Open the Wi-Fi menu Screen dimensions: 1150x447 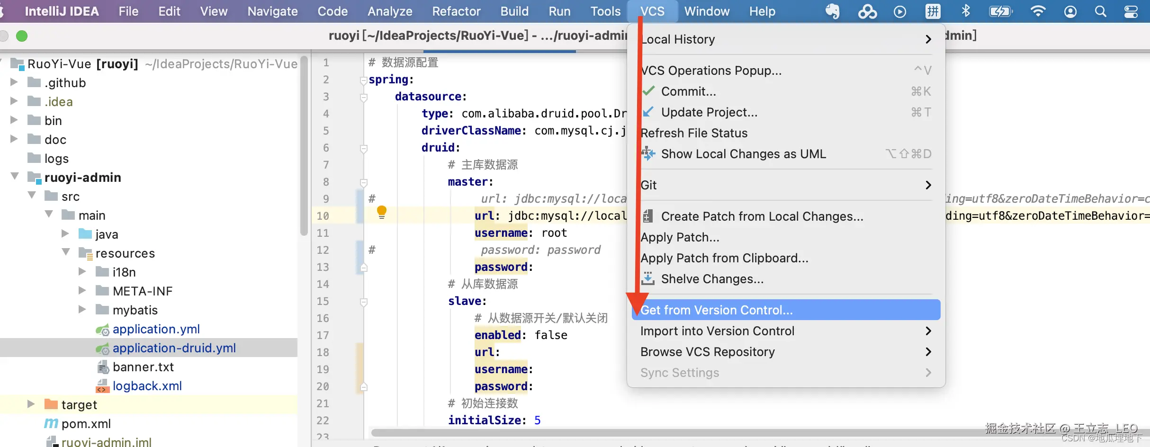coord(1038,11)
